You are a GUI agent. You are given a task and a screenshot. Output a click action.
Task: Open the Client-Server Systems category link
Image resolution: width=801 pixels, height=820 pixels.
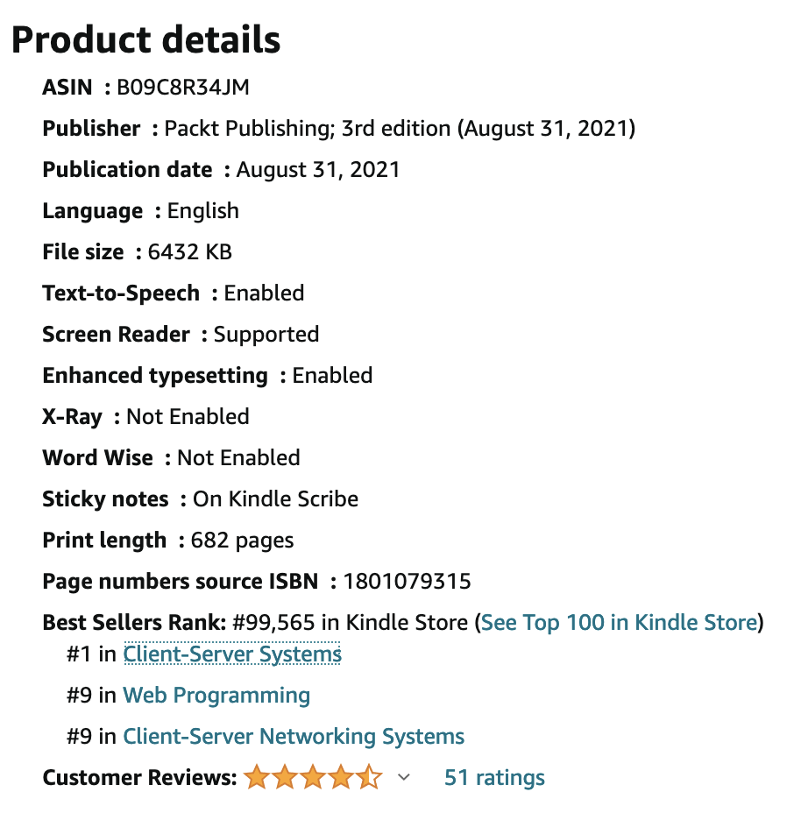pyautogui.click(x=232, y=654)
